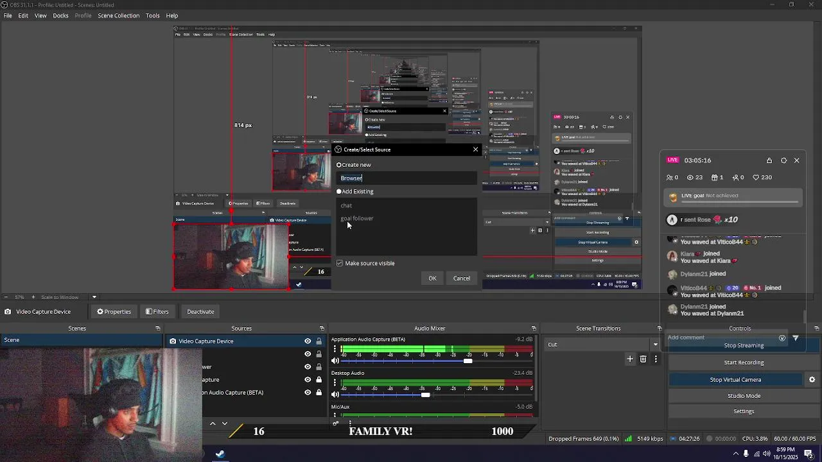Open the preview scale dropdown arrow
Image resolution: width=822 pixels, height=462 pixels.
94,297
